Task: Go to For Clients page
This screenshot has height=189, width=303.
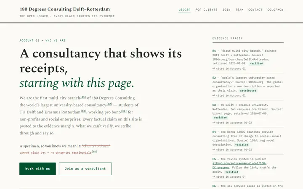Action: pos(206,10)
